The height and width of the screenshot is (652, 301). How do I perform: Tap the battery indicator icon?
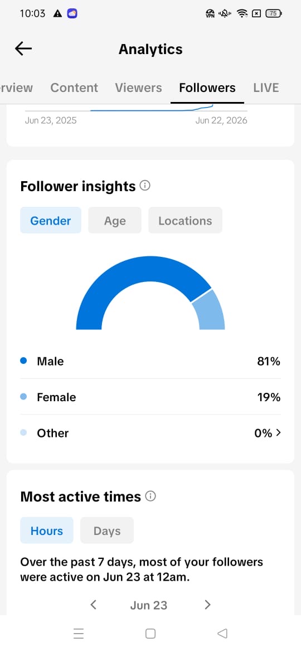274,13
